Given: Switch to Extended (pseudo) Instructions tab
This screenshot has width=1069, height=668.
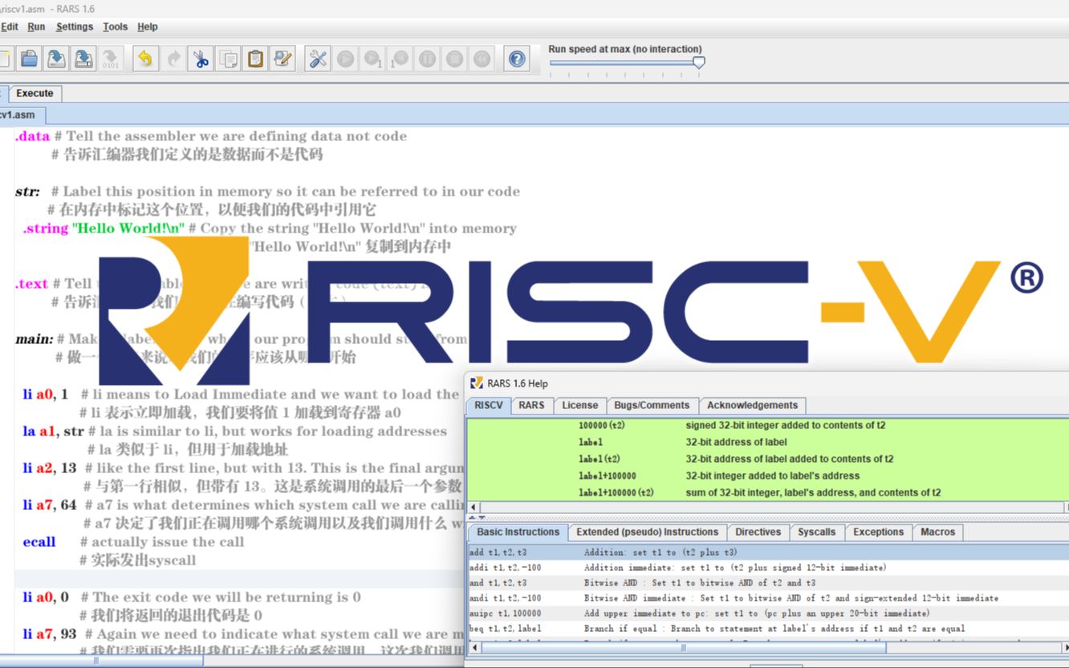Looking at the screenshot, I should tap(647, 532).
